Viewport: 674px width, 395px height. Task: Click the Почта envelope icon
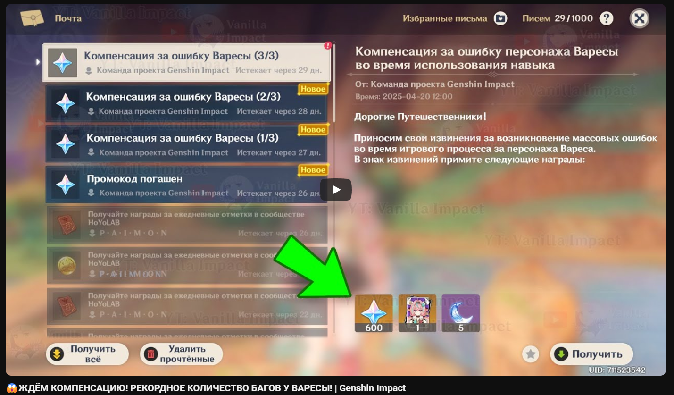point(32,18)
